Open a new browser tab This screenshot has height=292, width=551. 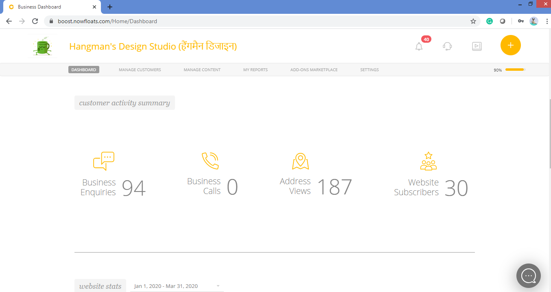(110, 7)
